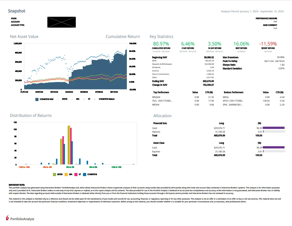This screenshot has width=292, height=226.
Task: Click Cash purple bar under Asset Class
Action: (x=274, y=148)
